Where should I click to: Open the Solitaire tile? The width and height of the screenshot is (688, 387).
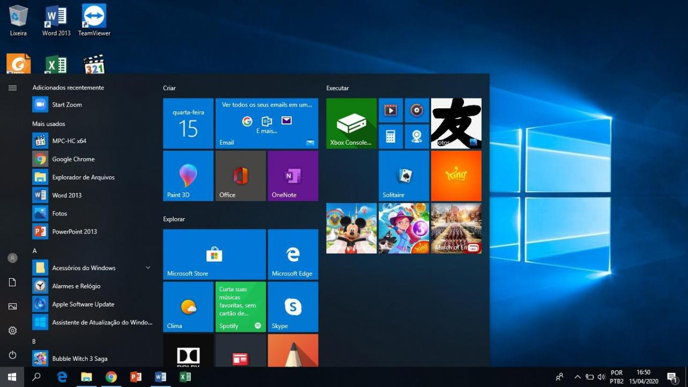coord(404,176)
